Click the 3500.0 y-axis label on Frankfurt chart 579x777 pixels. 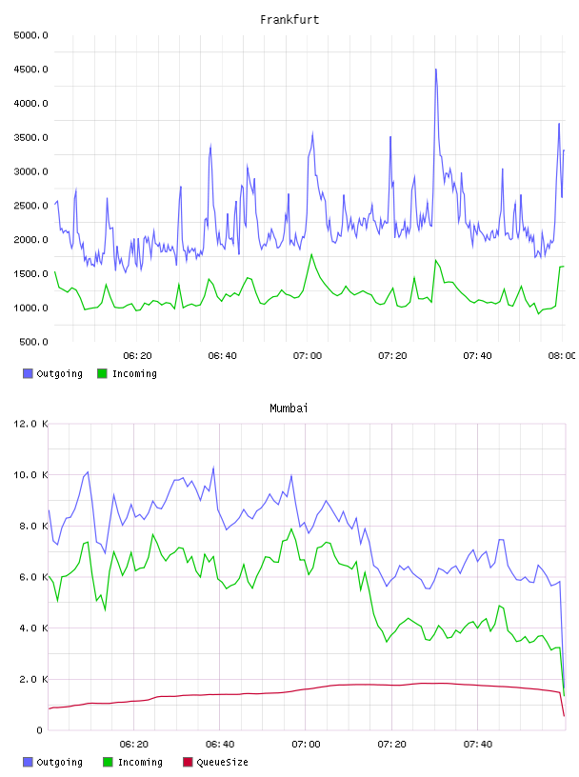[x=30, y=138]
